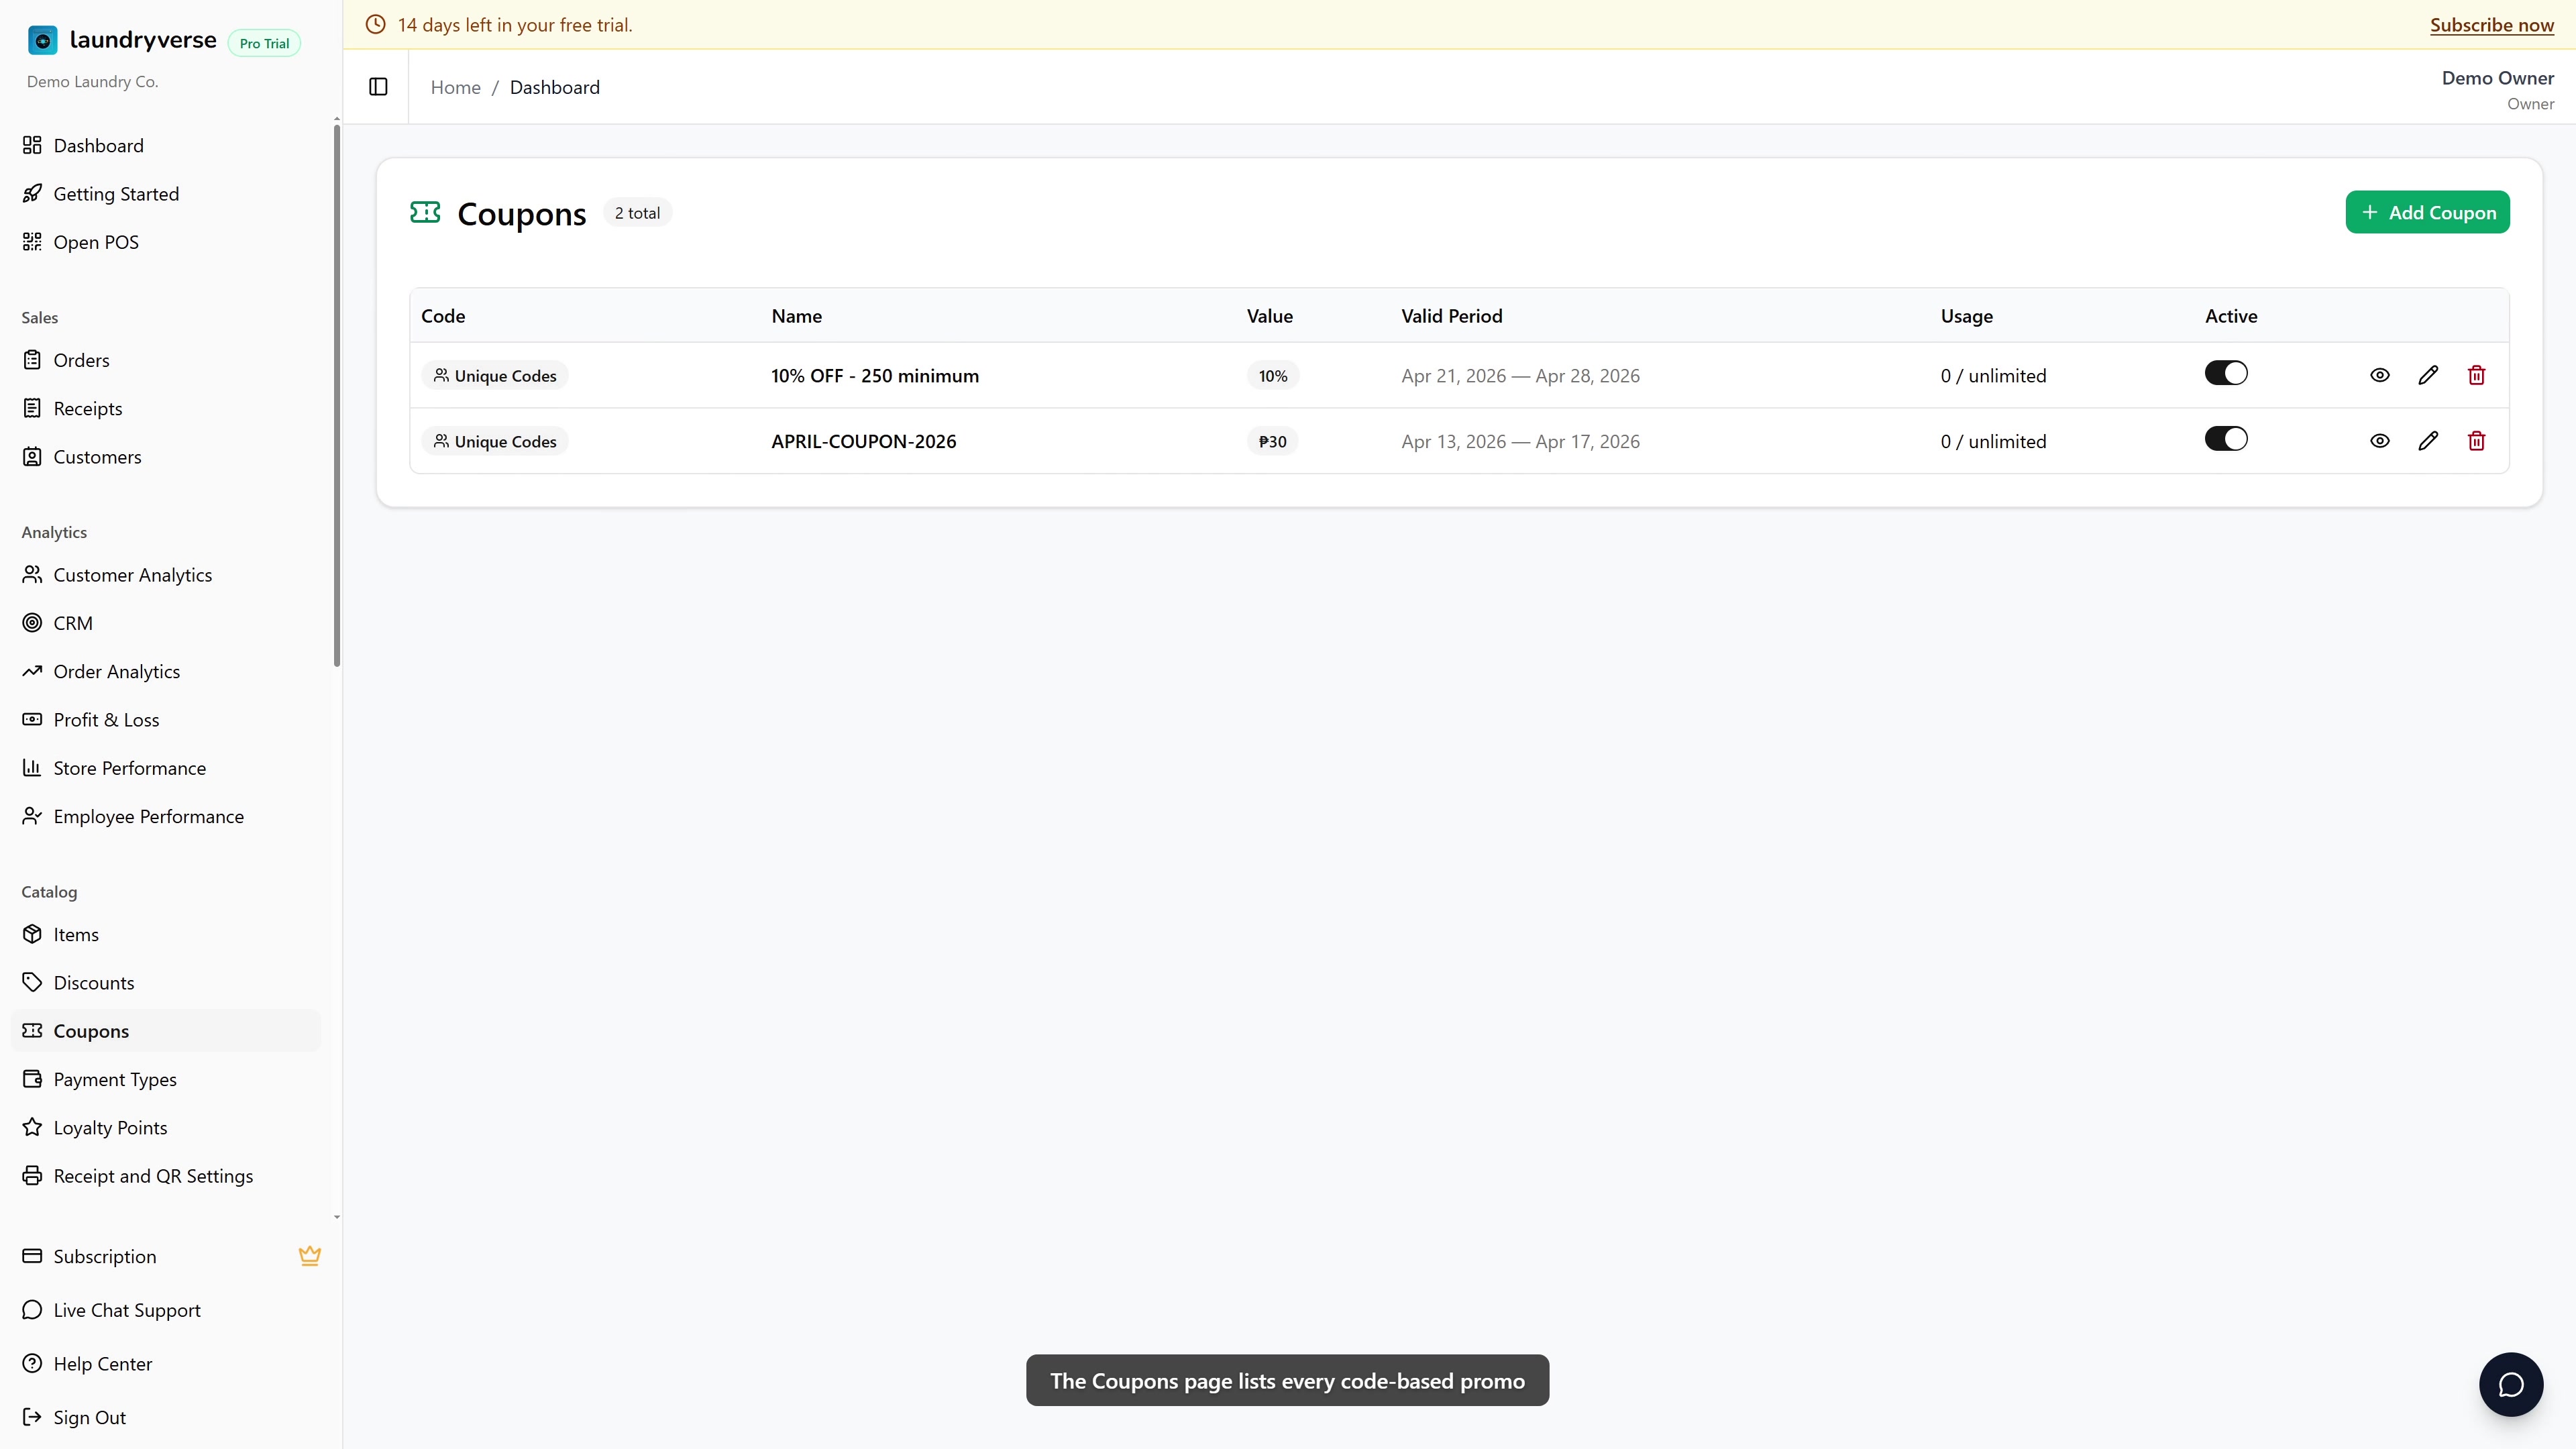This screenshot has width=2576, height=1449.
Task: Launch Open POS from sidebar
Action: tap(166, 242)
